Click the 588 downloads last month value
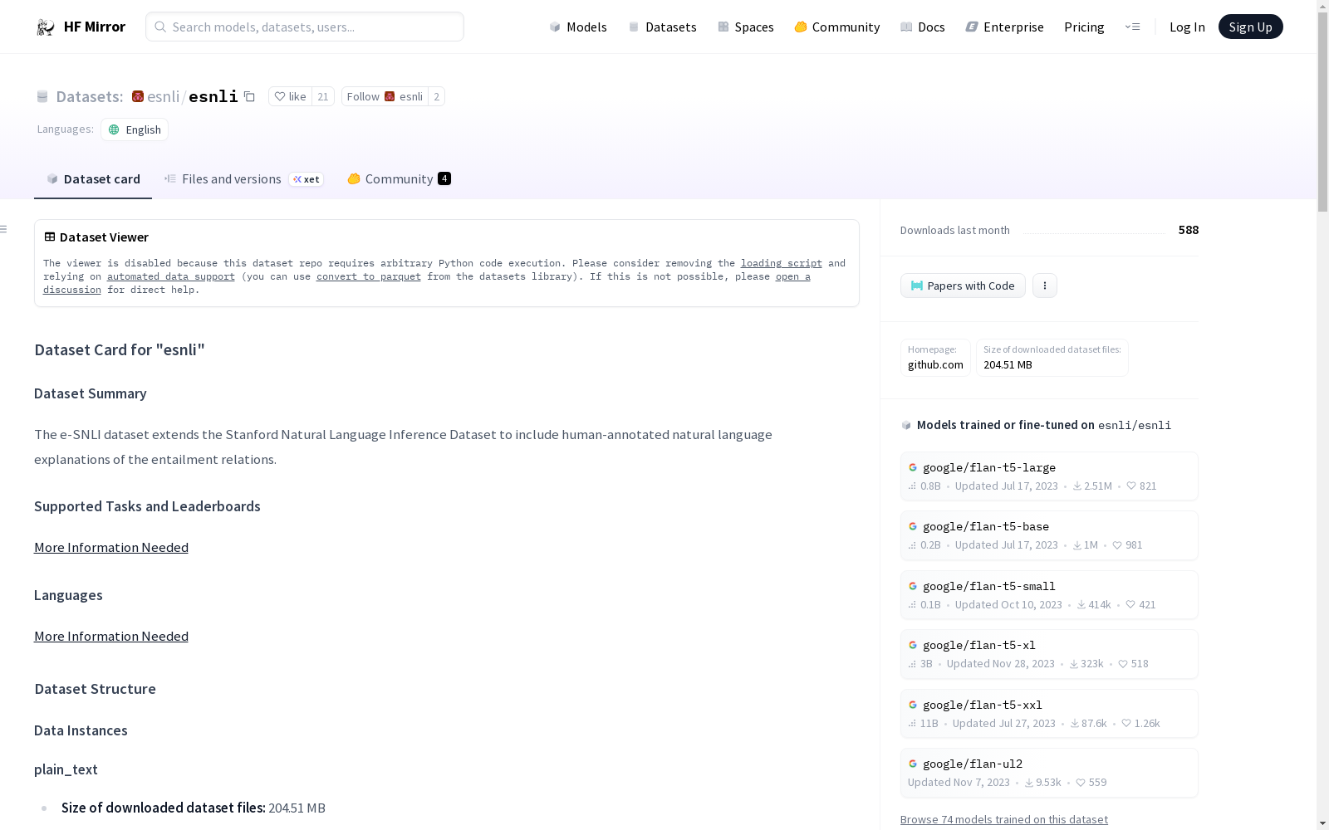The width and height of the screenshot is (1329, 830). [1188, 230]
